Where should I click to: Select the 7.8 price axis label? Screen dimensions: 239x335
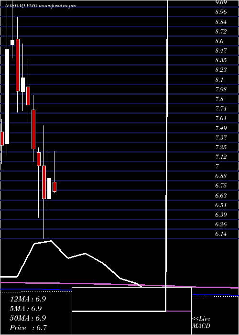(x=219, y=99)
